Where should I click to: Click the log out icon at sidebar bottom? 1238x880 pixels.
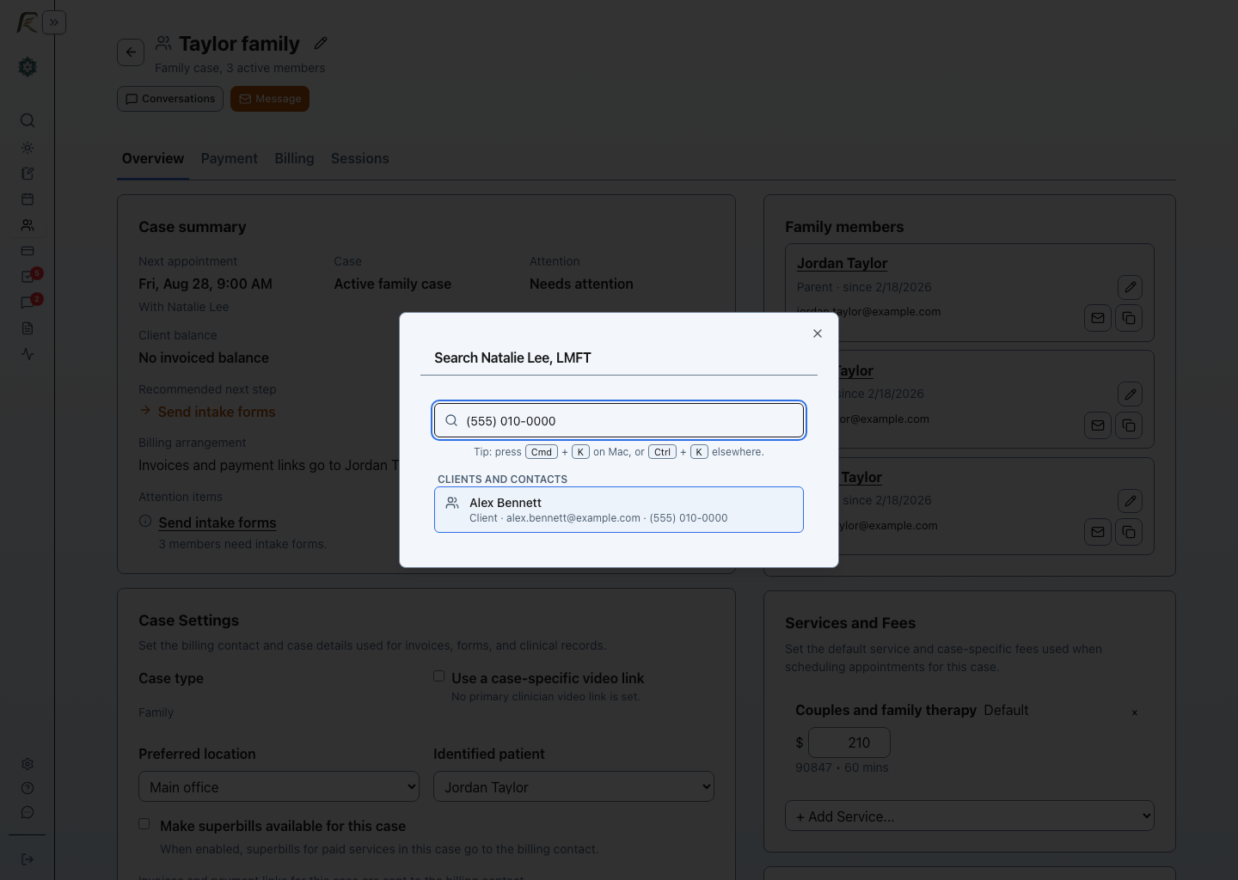(28, 859)
